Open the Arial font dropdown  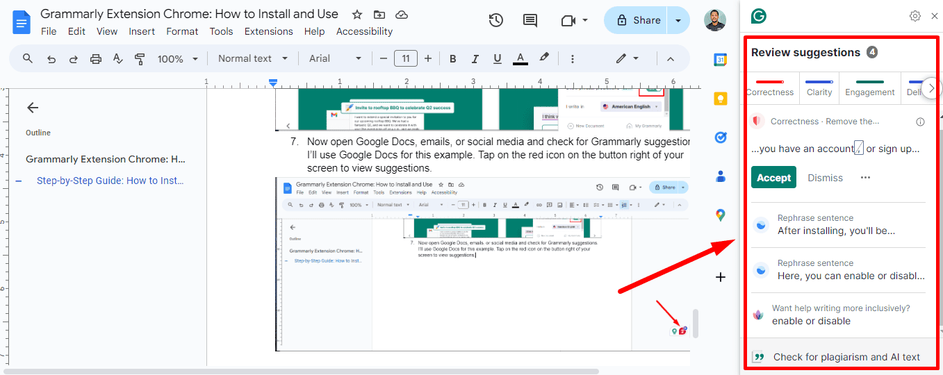336,59
